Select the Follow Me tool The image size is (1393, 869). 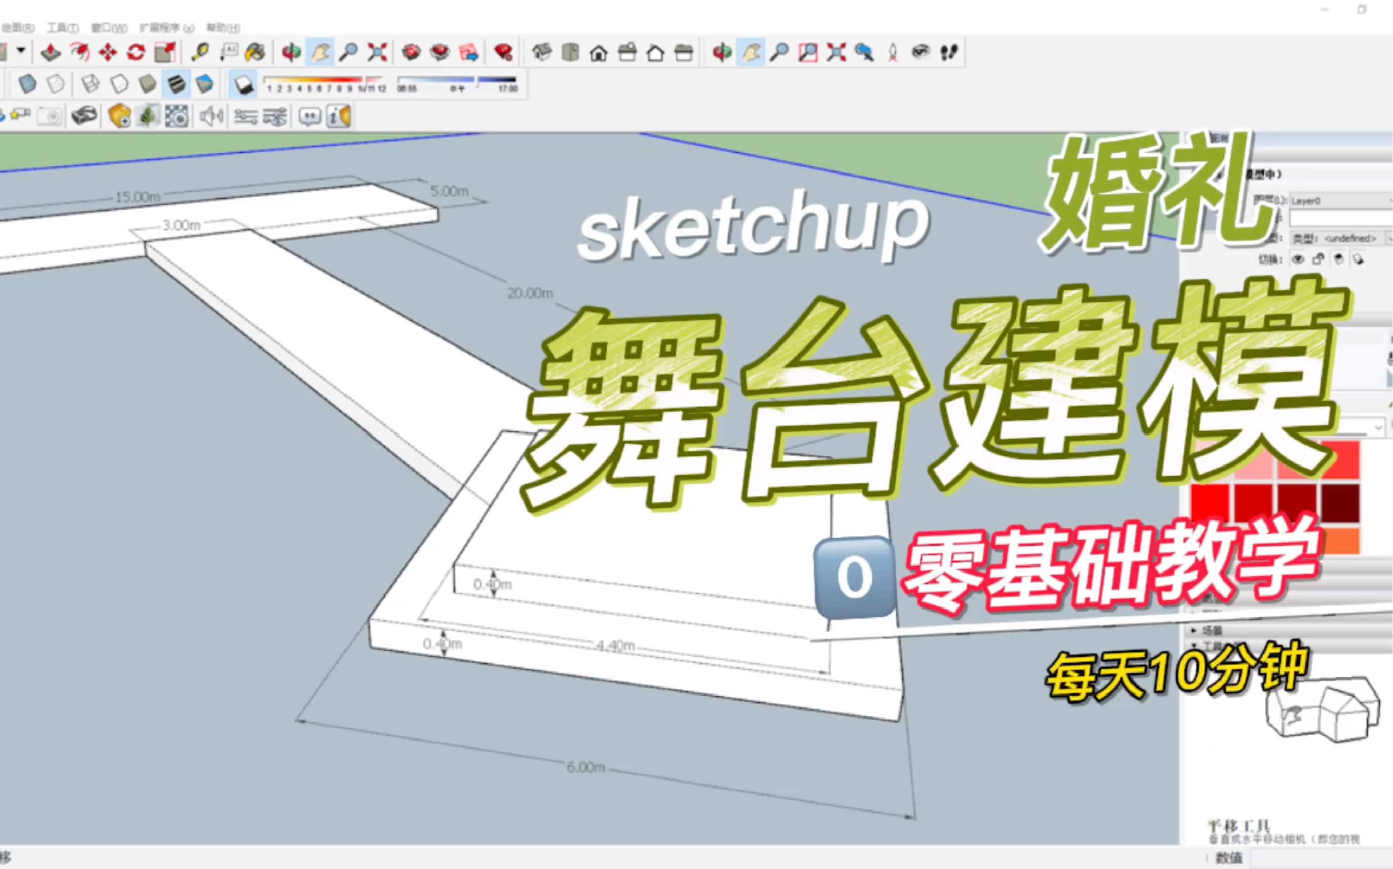(79, 53)
